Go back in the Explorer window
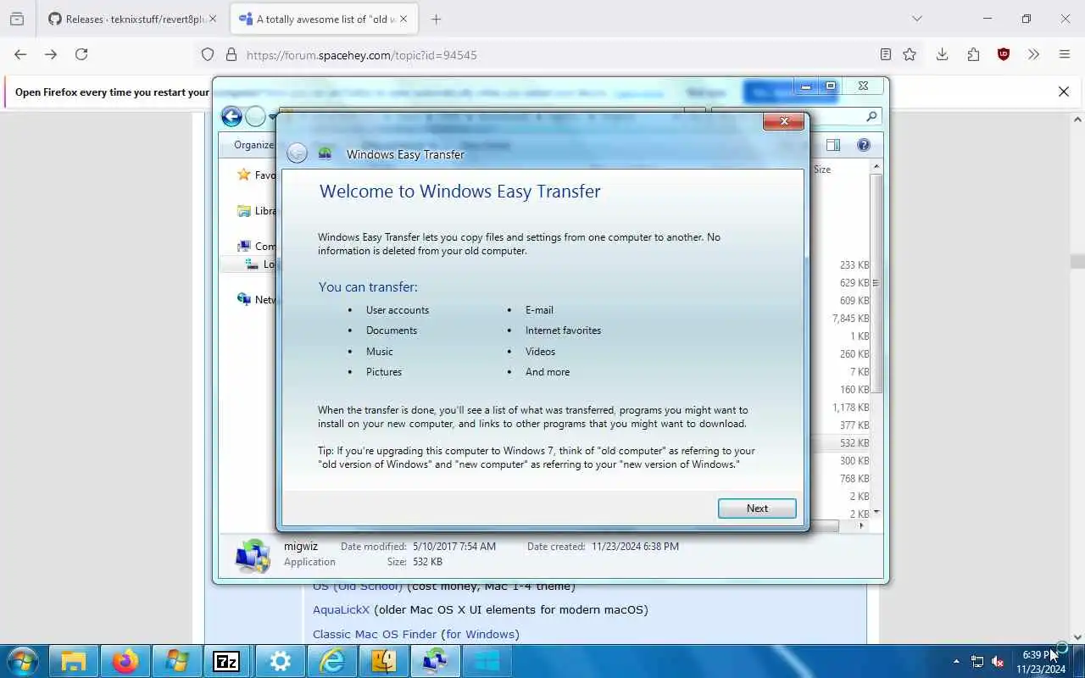The width and height of the screenshot is (1085, 678). coord(231,116)
